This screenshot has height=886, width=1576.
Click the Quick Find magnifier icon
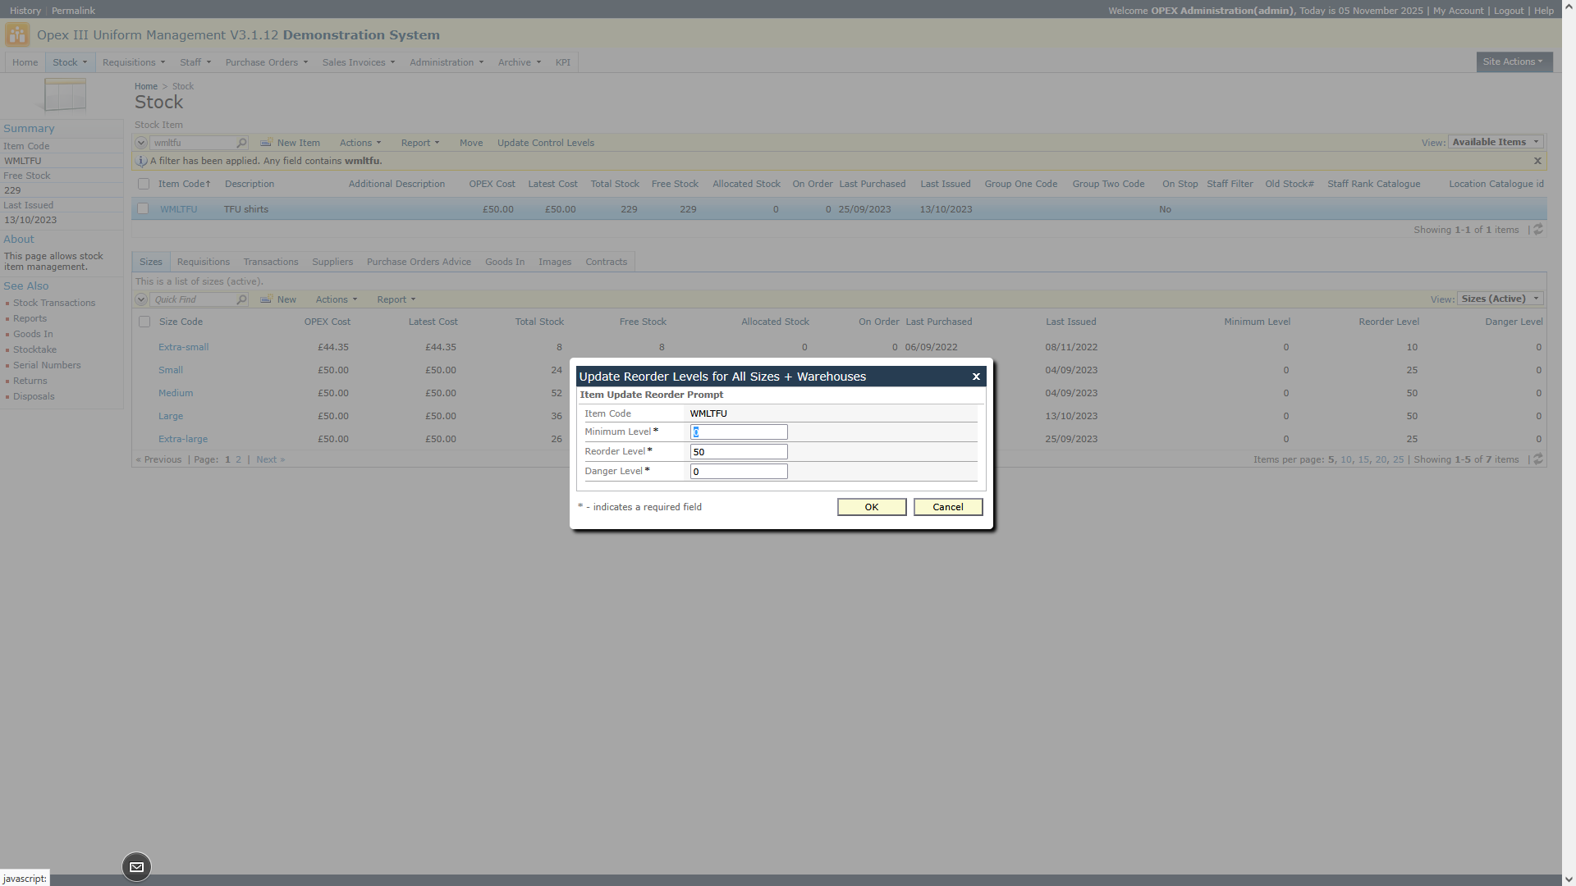point(241,299)
